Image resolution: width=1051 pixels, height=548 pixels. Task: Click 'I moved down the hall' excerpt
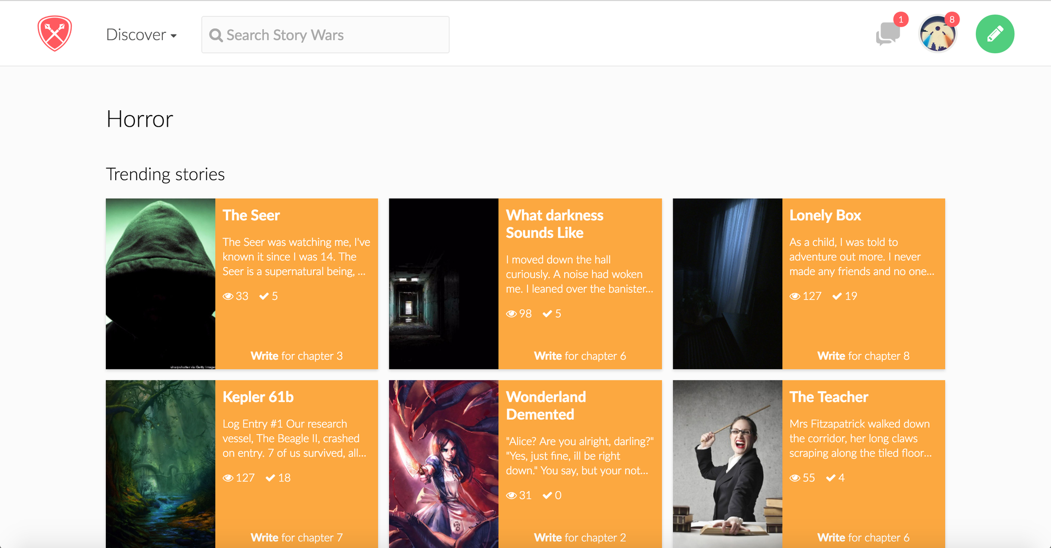580,274
